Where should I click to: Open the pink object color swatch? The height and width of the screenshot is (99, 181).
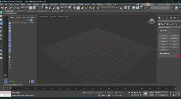(178, 56)
